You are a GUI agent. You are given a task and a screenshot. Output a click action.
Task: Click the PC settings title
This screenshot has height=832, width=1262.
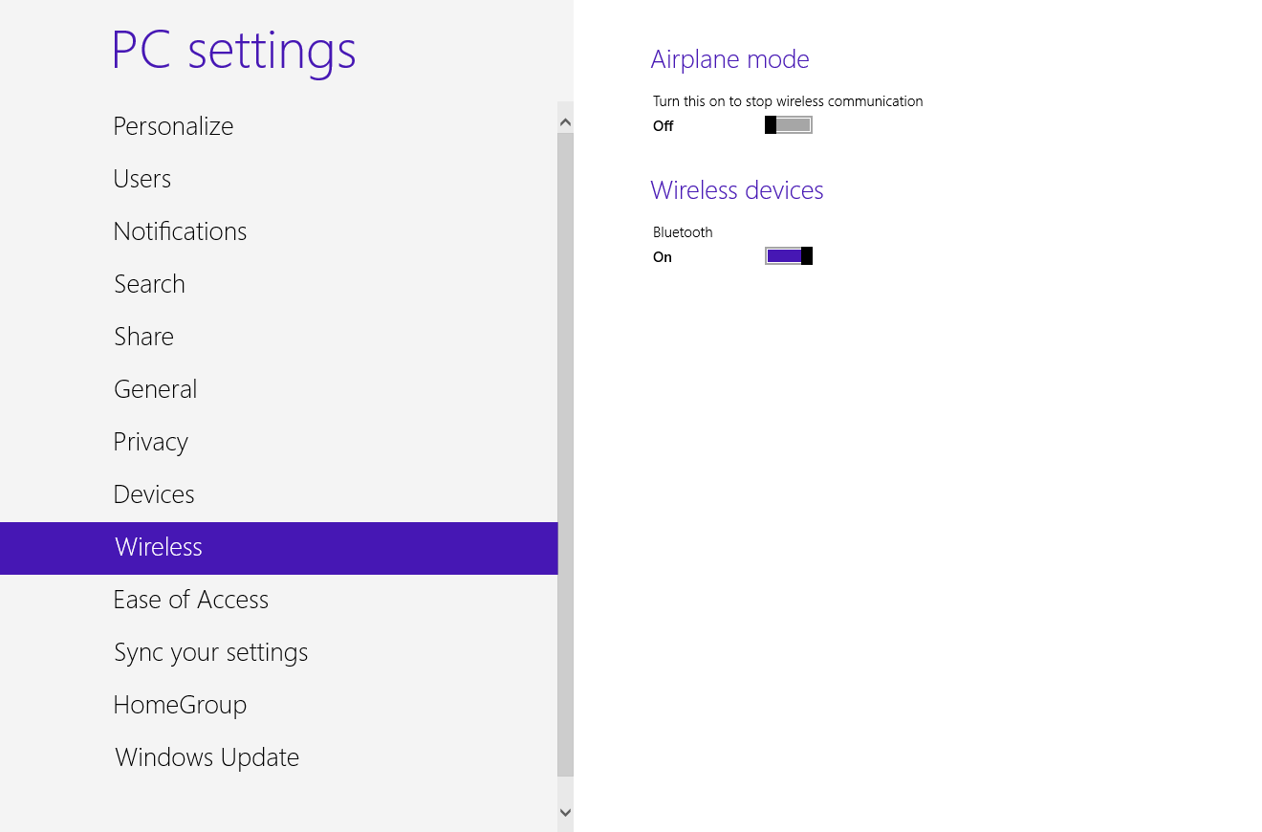234,51
